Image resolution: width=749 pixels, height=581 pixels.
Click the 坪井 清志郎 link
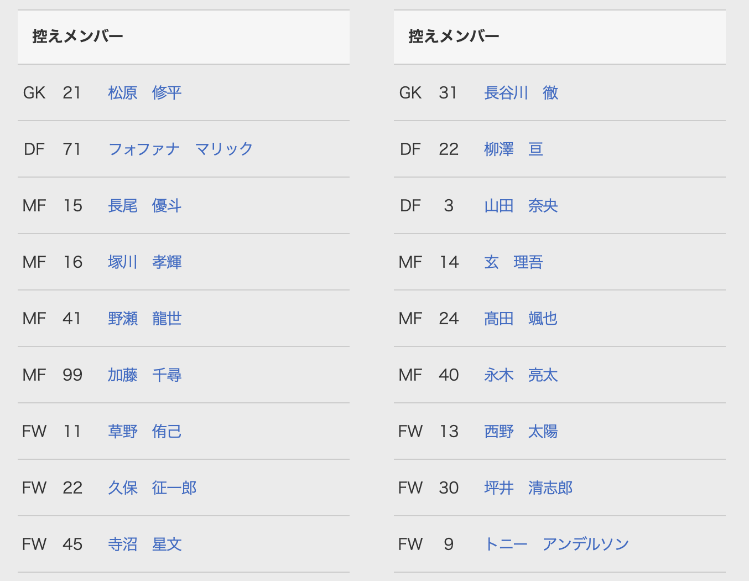click(x=528, y=487)
